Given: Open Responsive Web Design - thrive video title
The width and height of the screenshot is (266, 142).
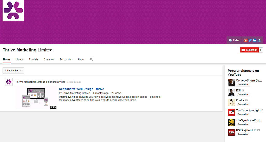Looking at the screenshot, I should tap(81, 89).
